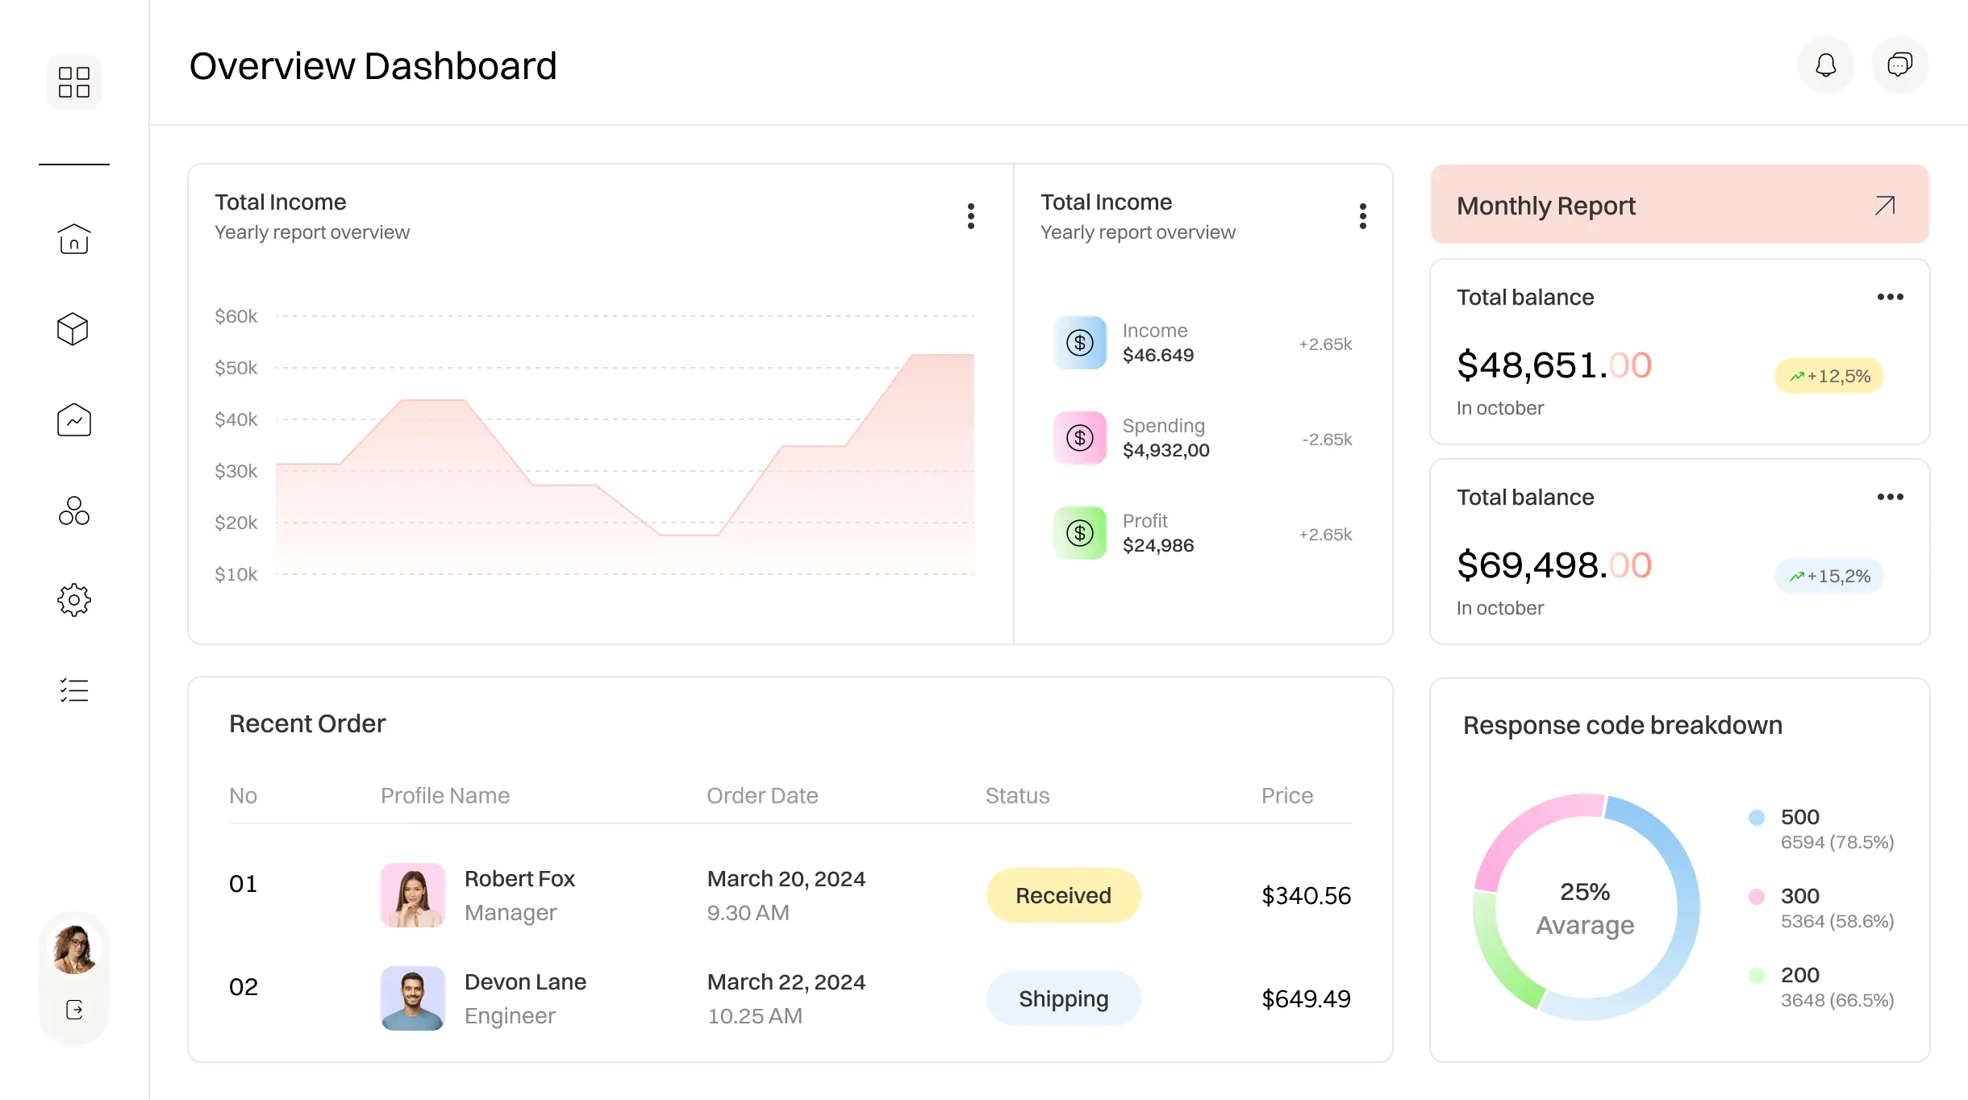Screen dimensions: 1968x1100
Task: Expand the Total balance options with three dots
Action: point(1891,297)
